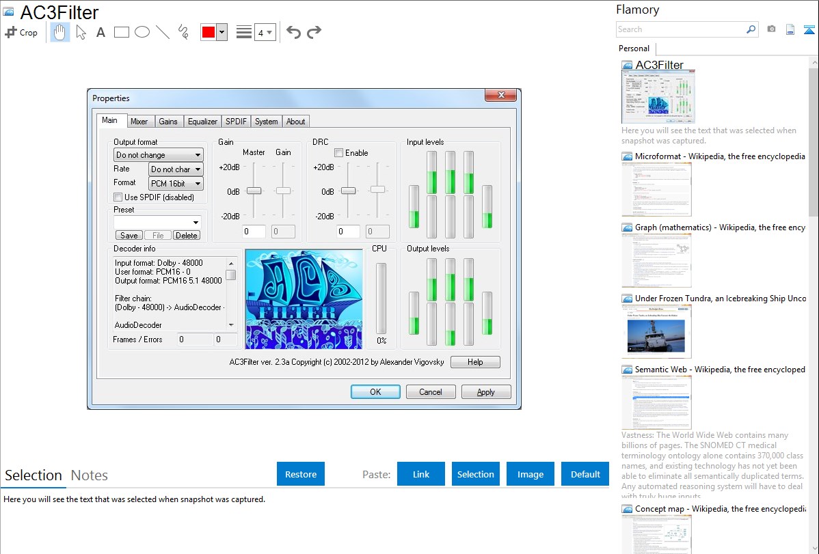Screen dimensions: 819x554
Task: Open the Icebreaking Ship snapshot thumbnail
Action: (x=656, y=331)
